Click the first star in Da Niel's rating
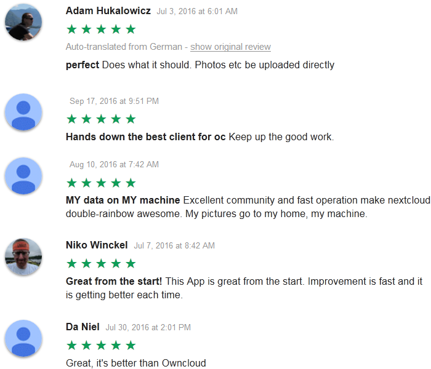This screenshot has height=369, width=431. (x=72, y=345)
